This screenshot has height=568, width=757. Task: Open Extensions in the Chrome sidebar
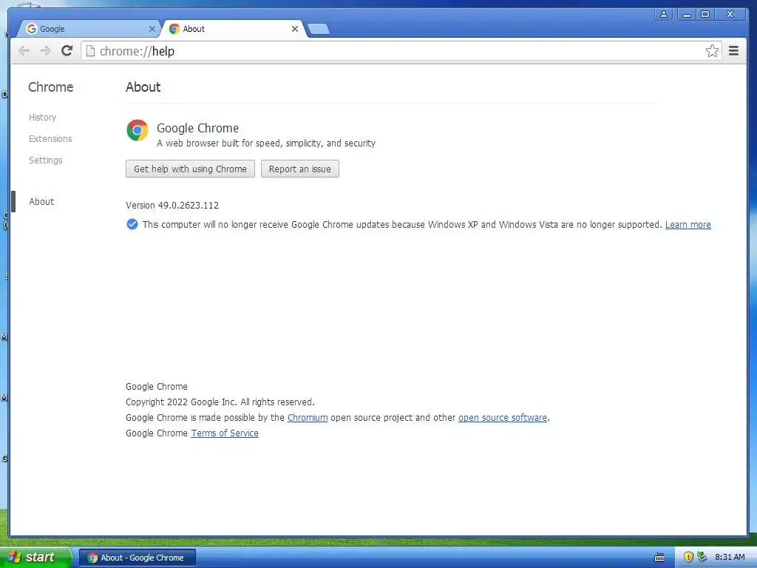(50, 138)
